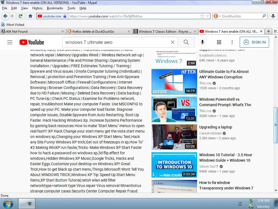Show all tabs list button
Screen dimensions: 278x209
click(x=275, y=32)
